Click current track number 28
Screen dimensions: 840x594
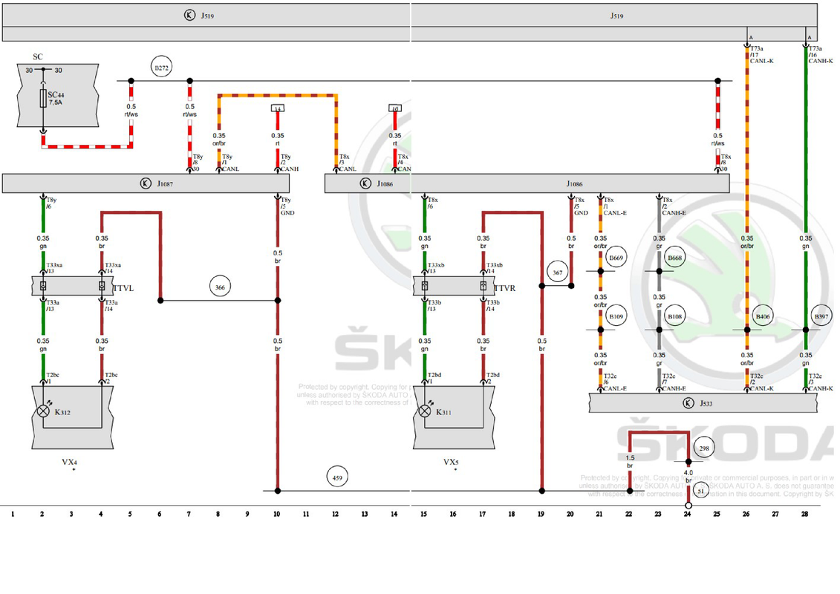[804, 515]
